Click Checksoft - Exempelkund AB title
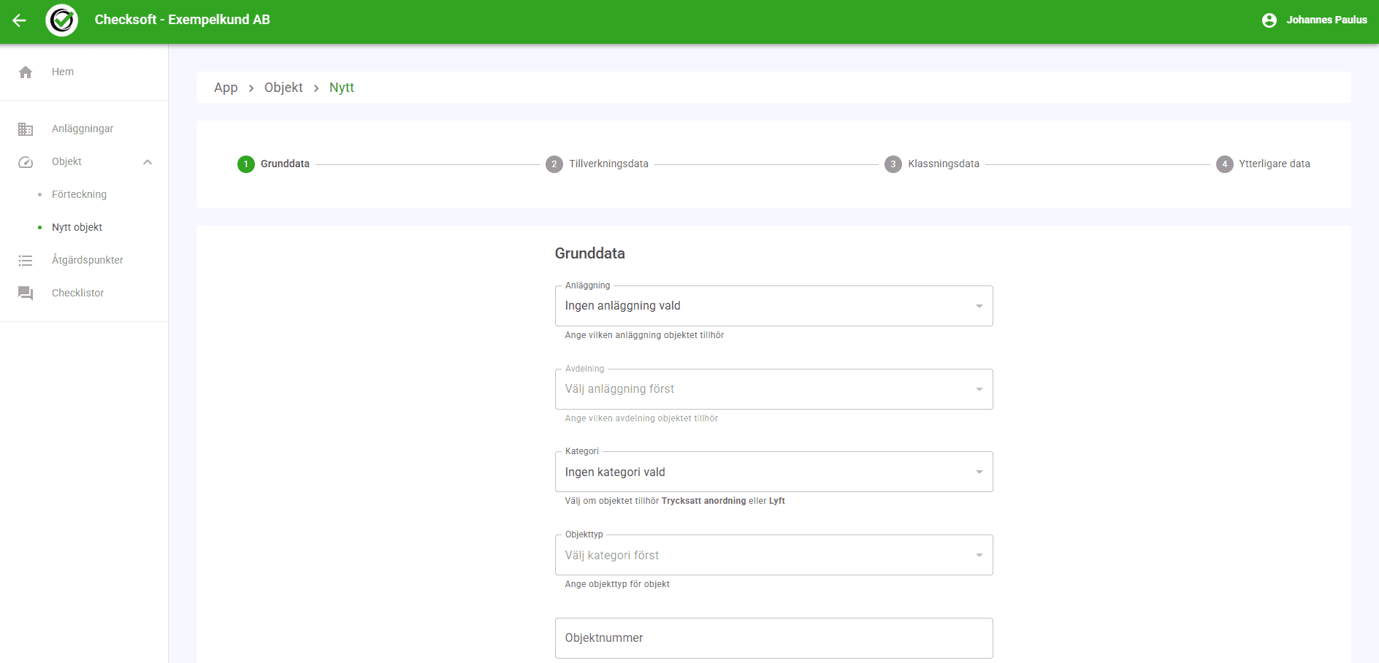The height and width of the screenshot is (663, 1379). [183, 20]
